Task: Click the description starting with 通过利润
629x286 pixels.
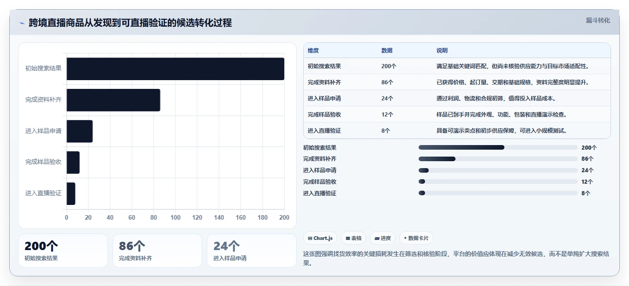Action: point(497,99)
